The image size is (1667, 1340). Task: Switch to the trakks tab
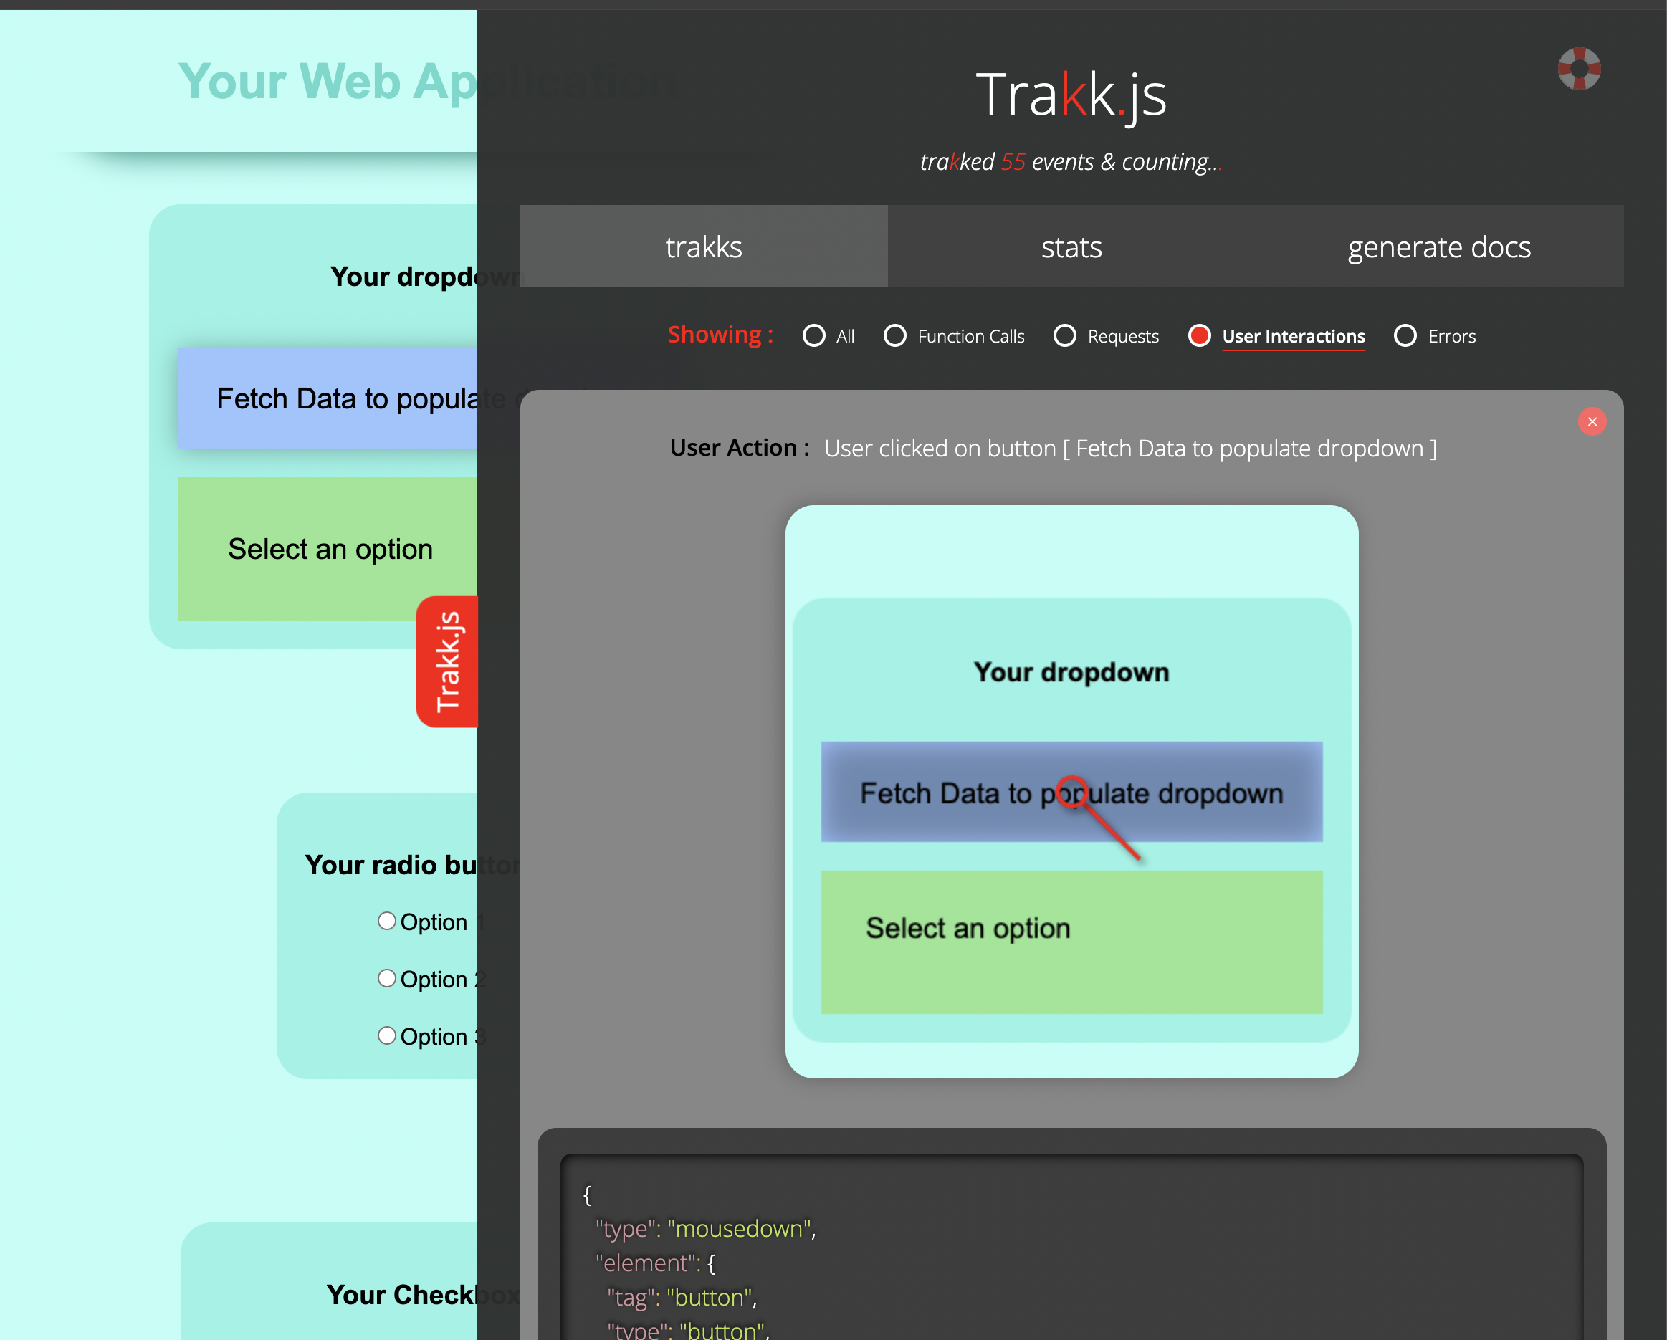point(703,247)
